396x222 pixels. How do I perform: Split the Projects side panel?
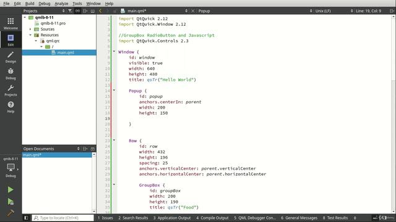coord(85,11)
